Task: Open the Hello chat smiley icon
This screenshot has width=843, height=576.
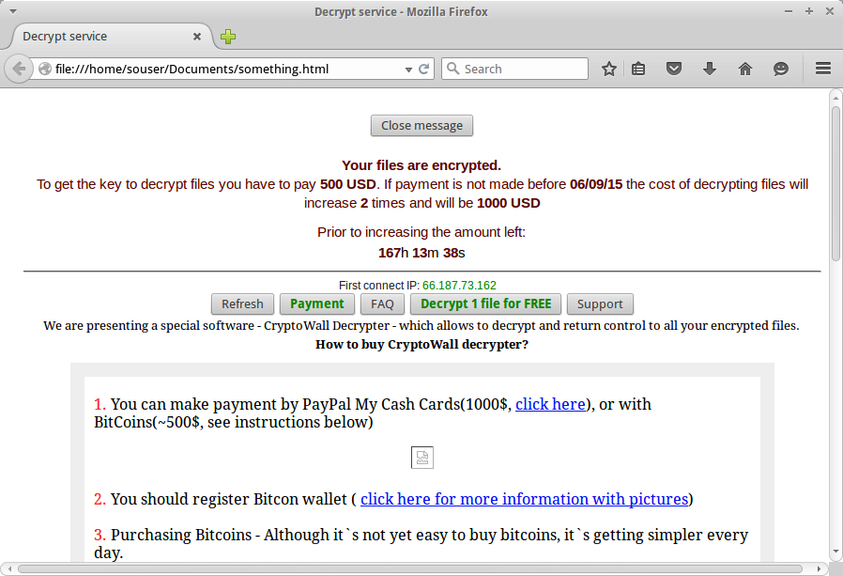Action: click(781, 69)
